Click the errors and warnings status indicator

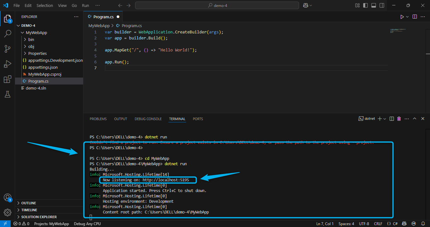click(x=21, y=224)
